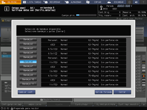Click the Depósito humid. radio button
Screen dimensions: 147x110
(x=39, y=100)
